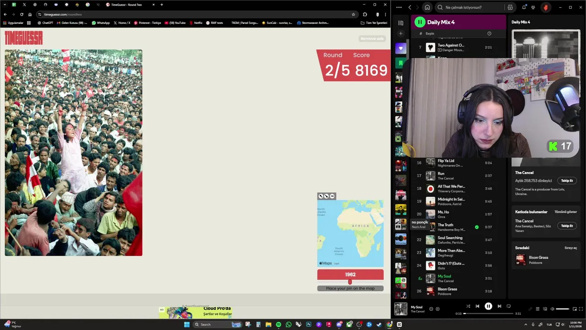
Task: Open WhatsApp bookmark
Action: pyautogui.click(x=101, y=22)
